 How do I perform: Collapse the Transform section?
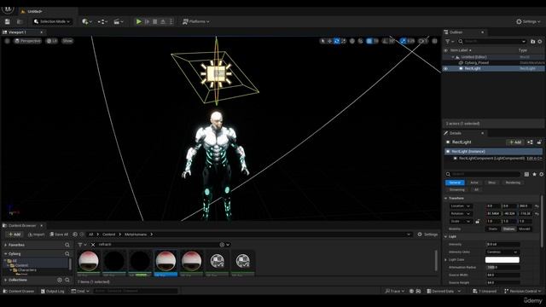(x=446, y=198)
